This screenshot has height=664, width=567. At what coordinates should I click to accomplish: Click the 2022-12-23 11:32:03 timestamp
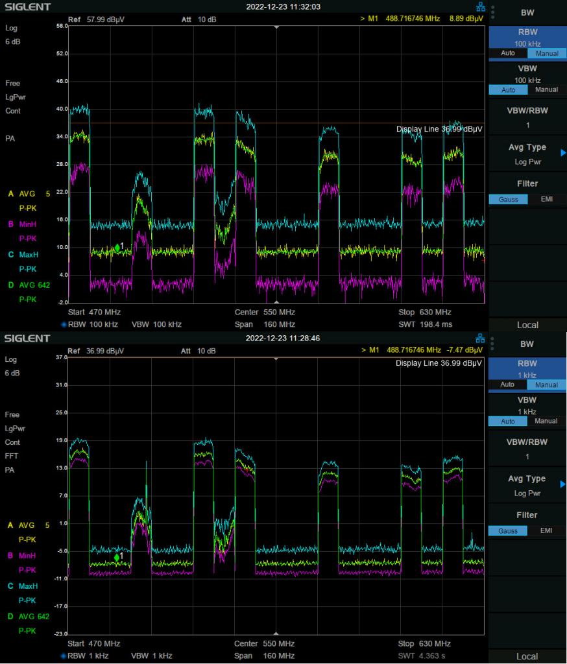[283, 6]
